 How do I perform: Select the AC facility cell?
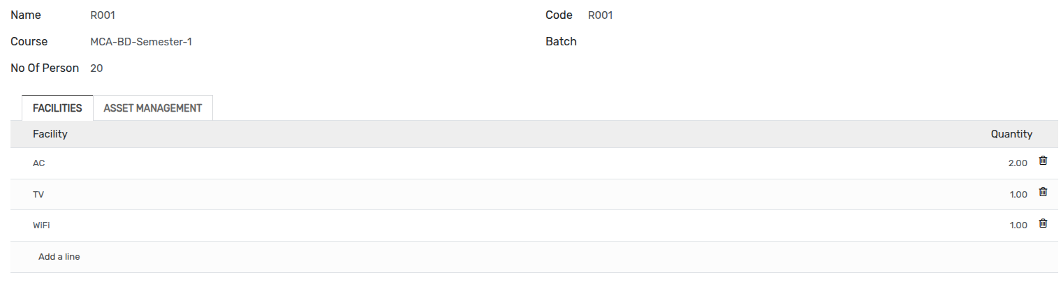tap(39, 163)
